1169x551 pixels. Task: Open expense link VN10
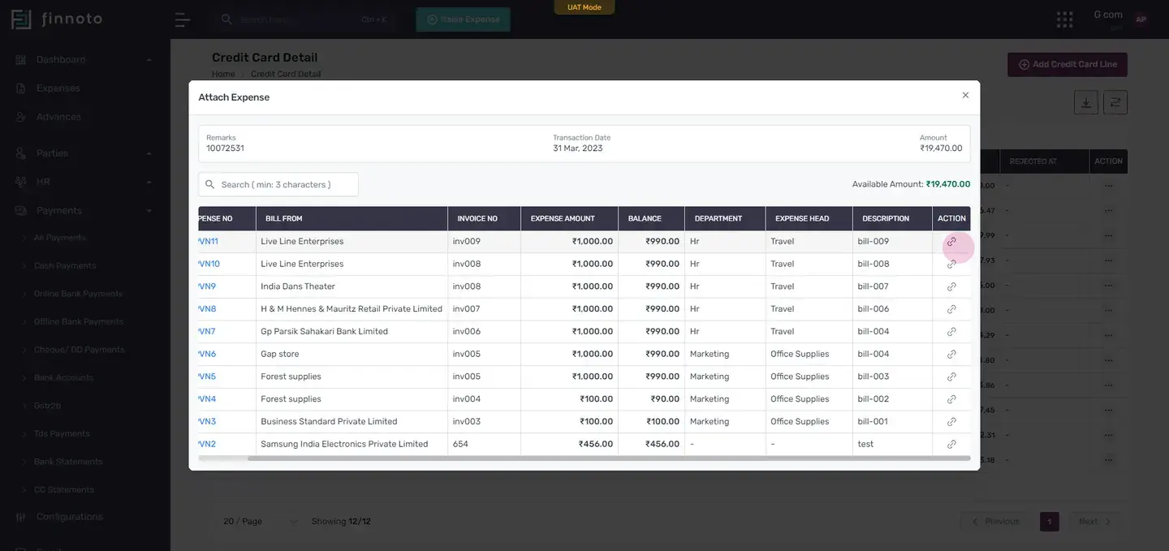(x=209, y=264)
